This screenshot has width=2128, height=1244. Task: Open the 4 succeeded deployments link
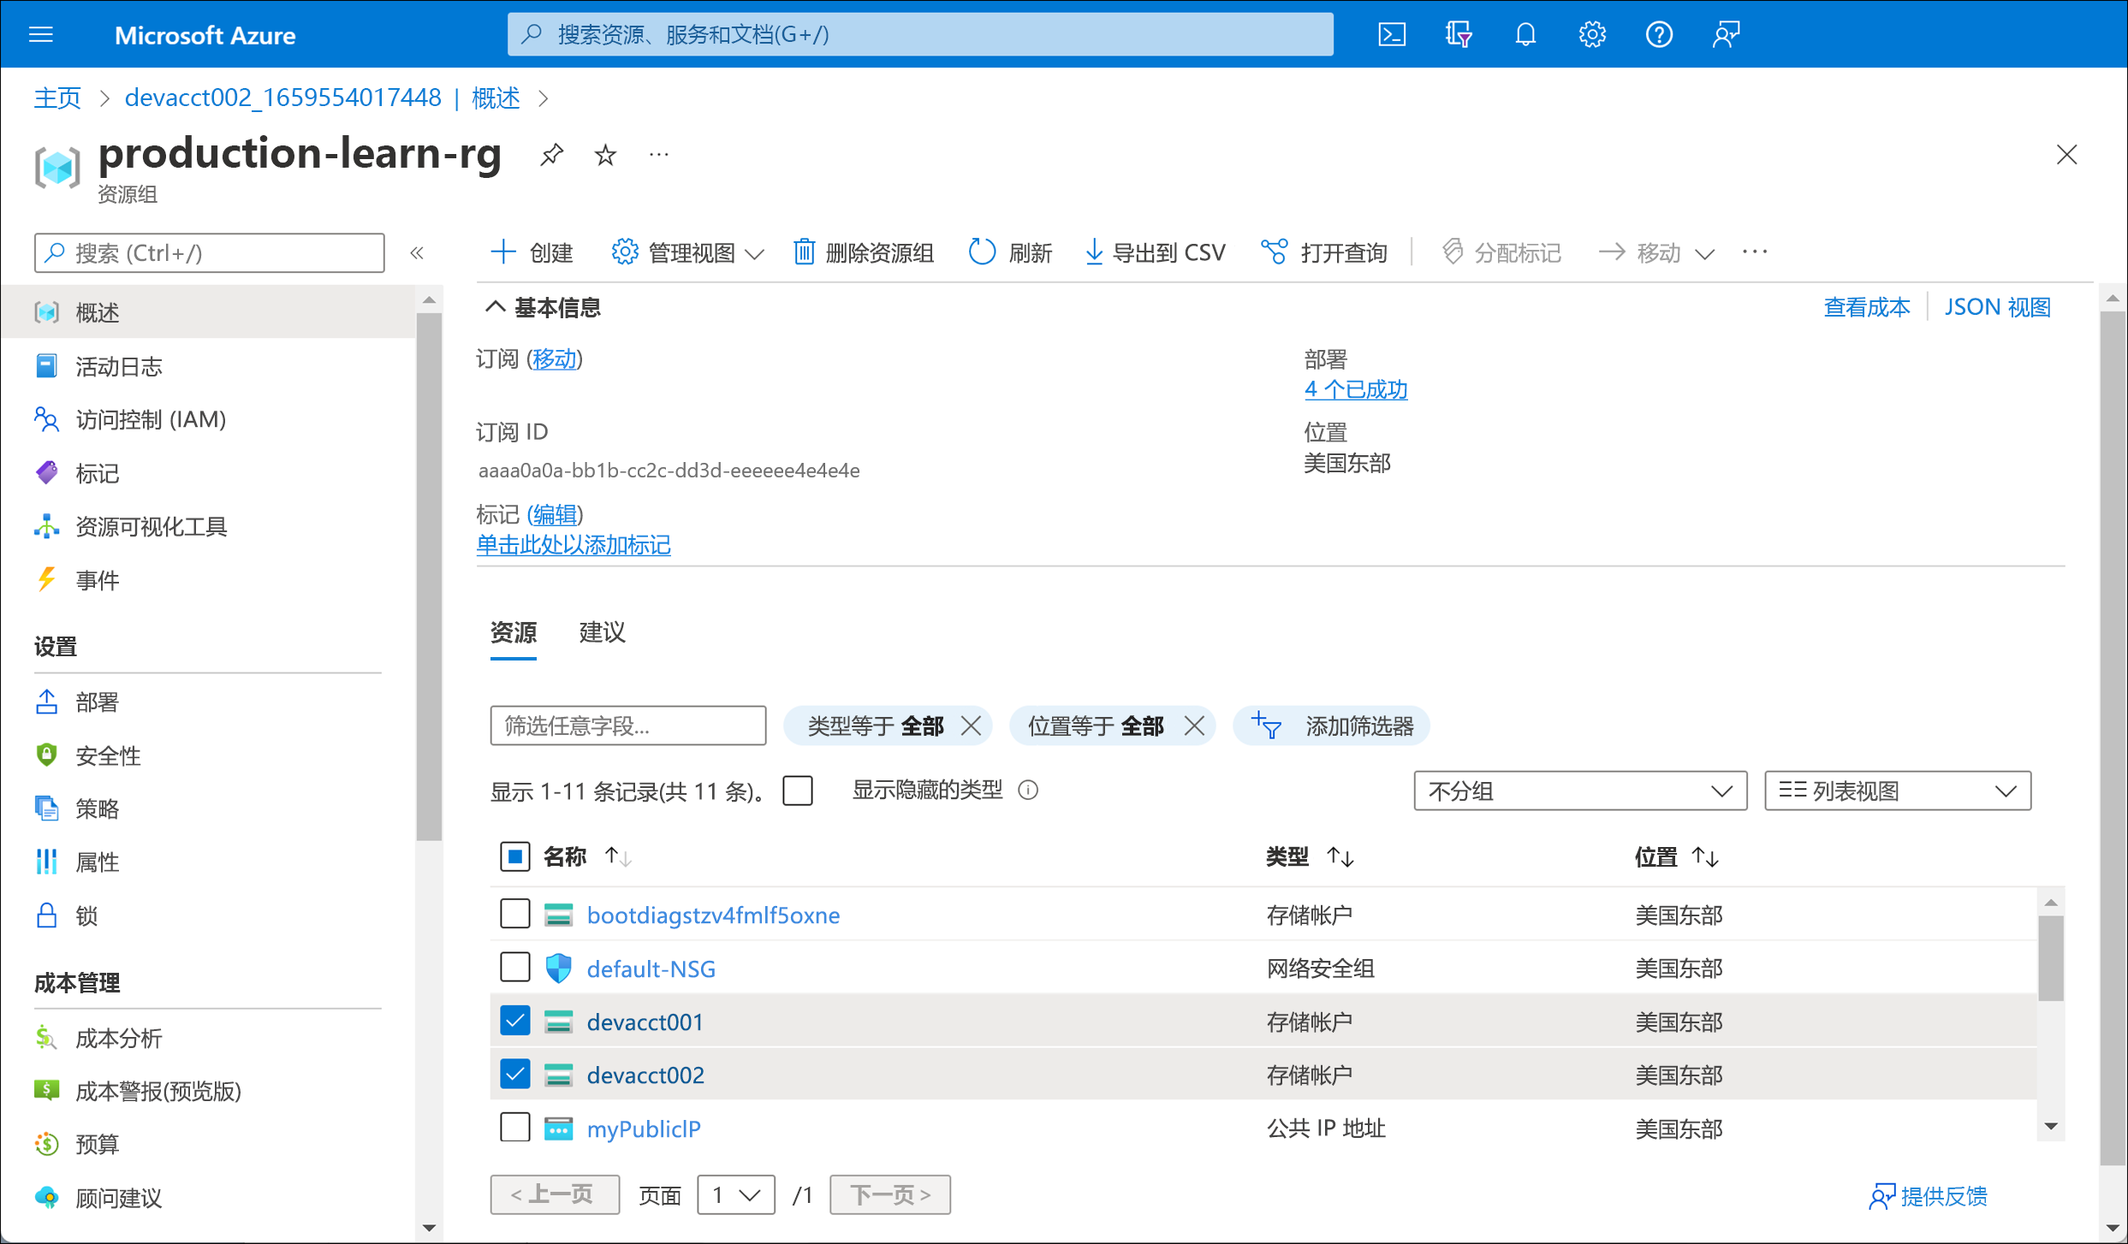(1355, 389)
